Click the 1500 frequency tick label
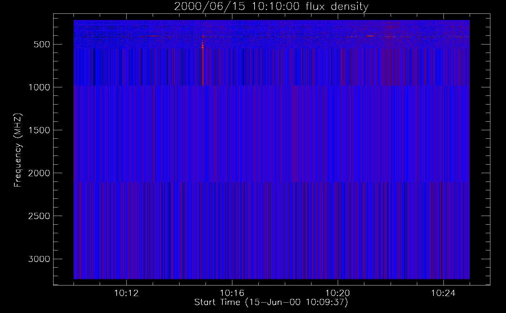Viewport: 506px width, 313px height. (39, 130)
